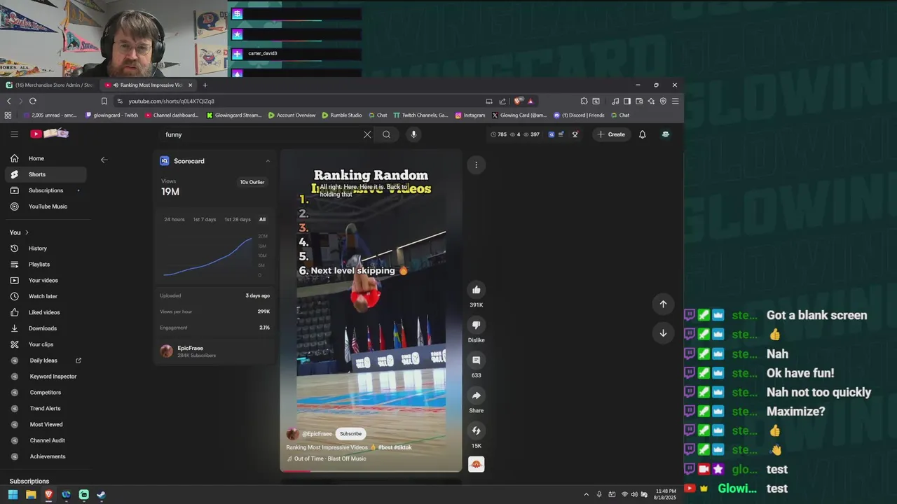Image resolution: width=897 pixels, height=504 pixels.
Task: Click the back arrow beside Scorecard
Action: 104,160
